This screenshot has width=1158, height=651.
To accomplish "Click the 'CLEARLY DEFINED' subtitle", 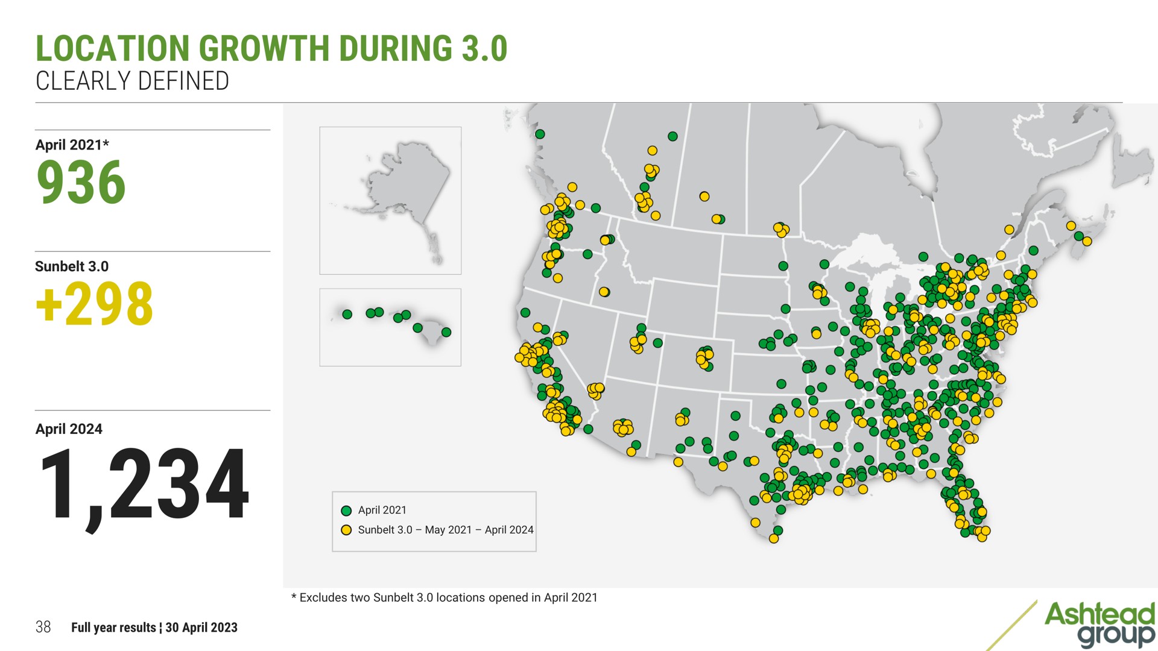I will (x=132, y=81).
